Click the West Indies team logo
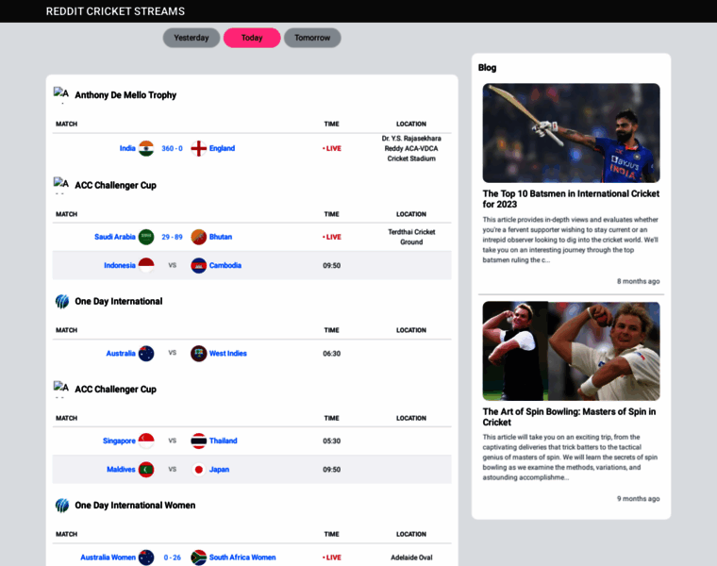 pos(198,354)
